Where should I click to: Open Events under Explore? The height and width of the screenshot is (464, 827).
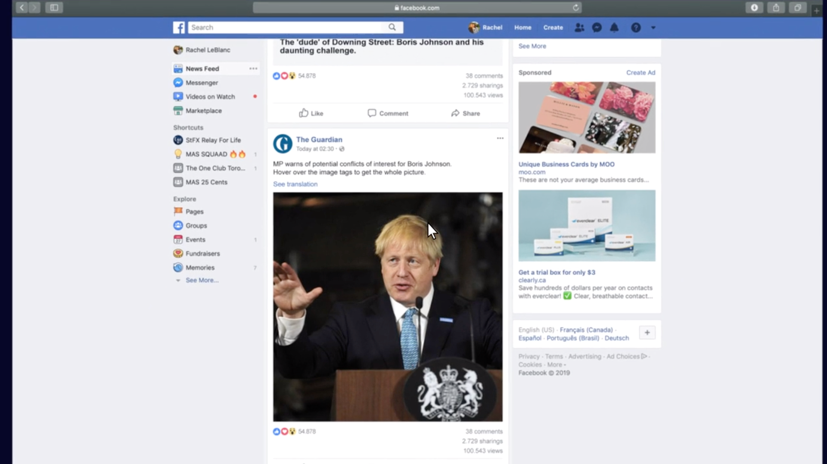pyautogui.click(x=190, y=240)
